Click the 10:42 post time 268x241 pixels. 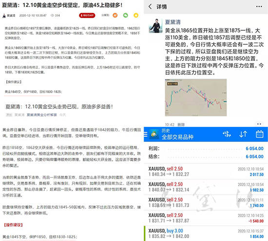pyautogui.click(x=170, y=124)
